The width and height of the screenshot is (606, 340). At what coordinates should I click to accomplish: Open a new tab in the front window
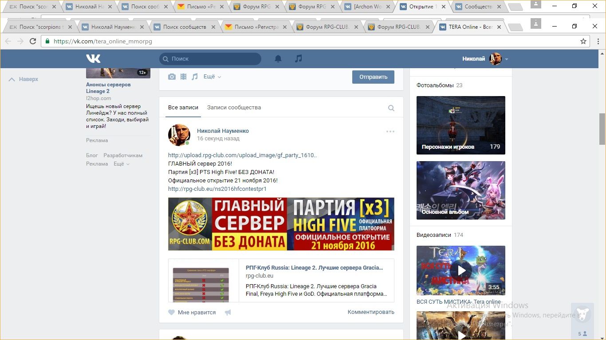click(x=515, y=27)
